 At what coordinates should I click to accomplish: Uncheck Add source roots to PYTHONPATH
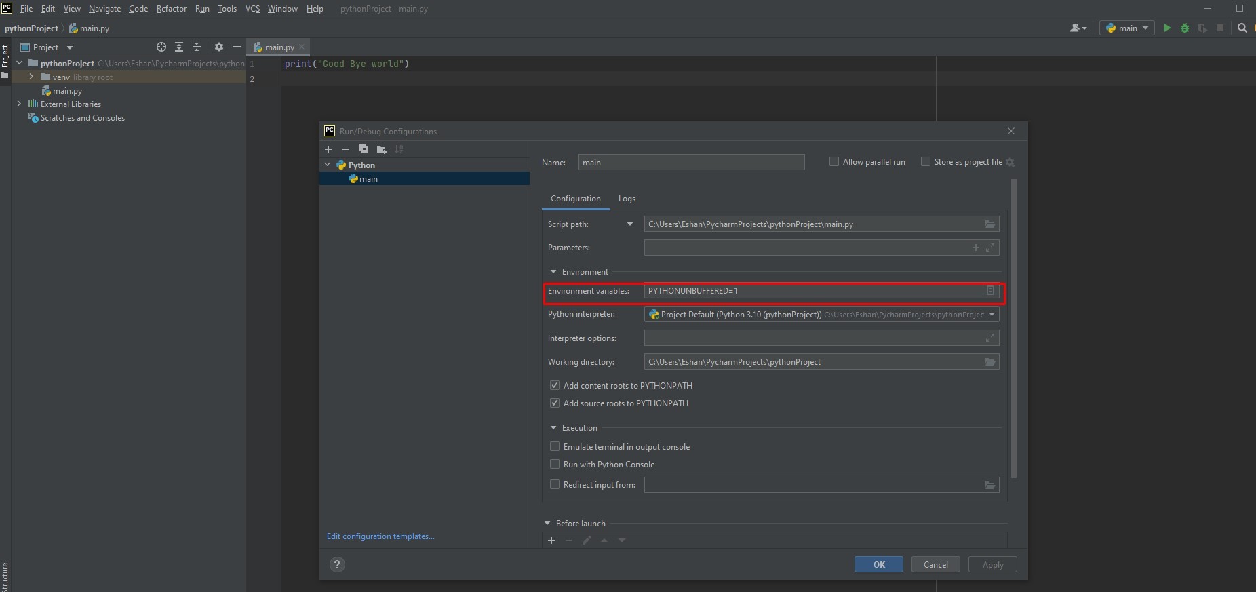555,403
